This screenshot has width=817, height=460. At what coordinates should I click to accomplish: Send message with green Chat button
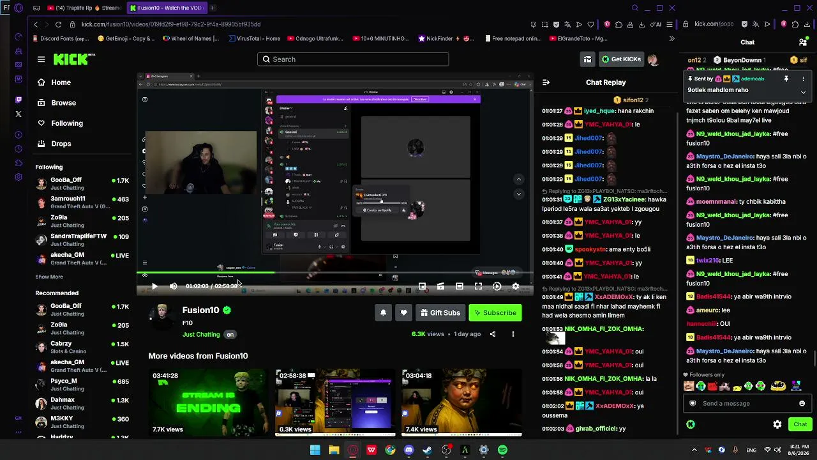pos(800,424)
